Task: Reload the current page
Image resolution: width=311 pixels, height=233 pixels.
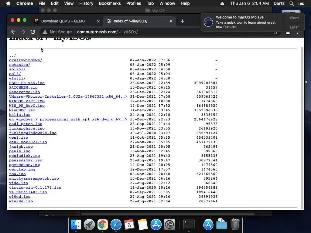Action: coord(33,32)
